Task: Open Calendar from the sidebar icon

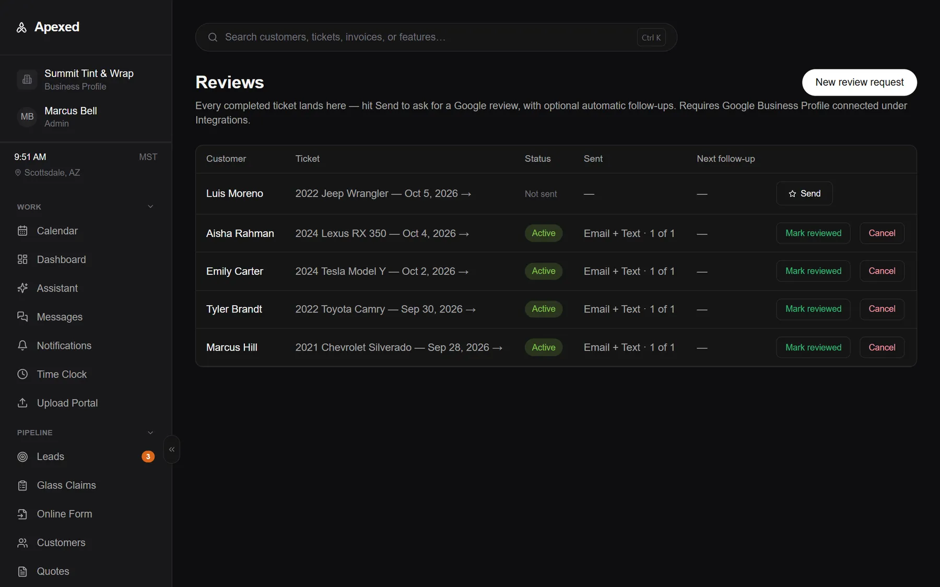Action: coord(22,231)
